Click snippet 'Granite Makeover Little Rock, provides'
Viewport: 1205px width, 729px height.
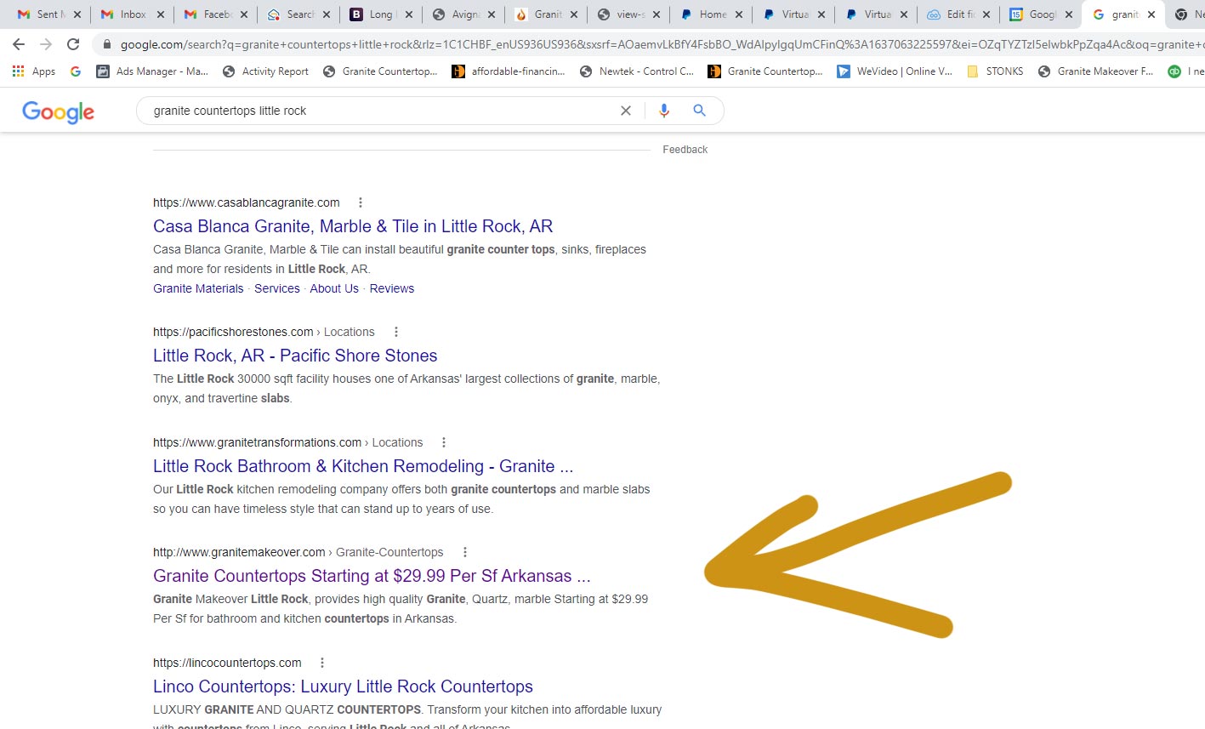tap(401, 609)
